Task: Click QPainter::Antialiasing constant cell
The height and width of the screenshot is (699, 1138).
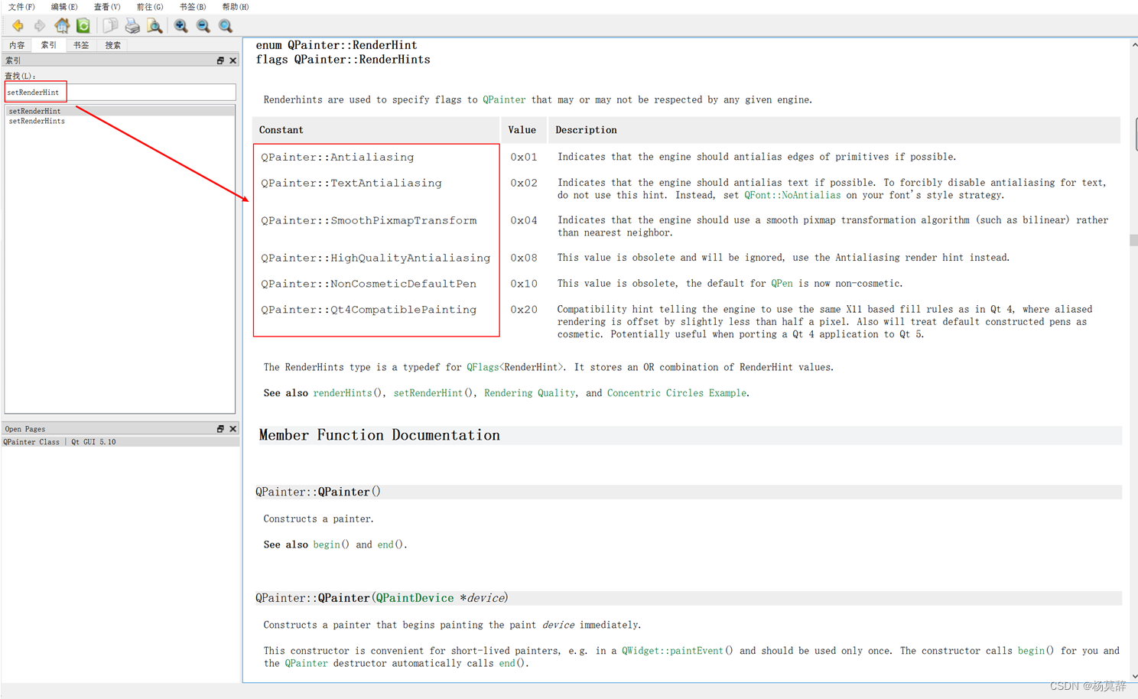Action: tap(337, 157)
